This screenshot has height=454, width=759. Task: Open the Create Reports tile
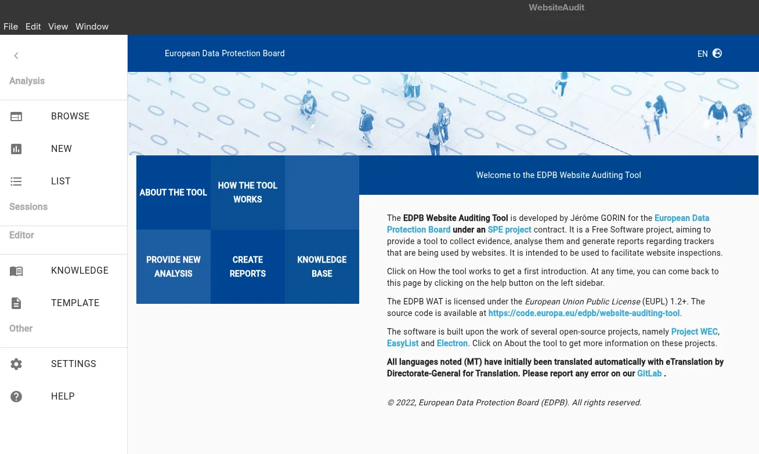tap(248, 267)
